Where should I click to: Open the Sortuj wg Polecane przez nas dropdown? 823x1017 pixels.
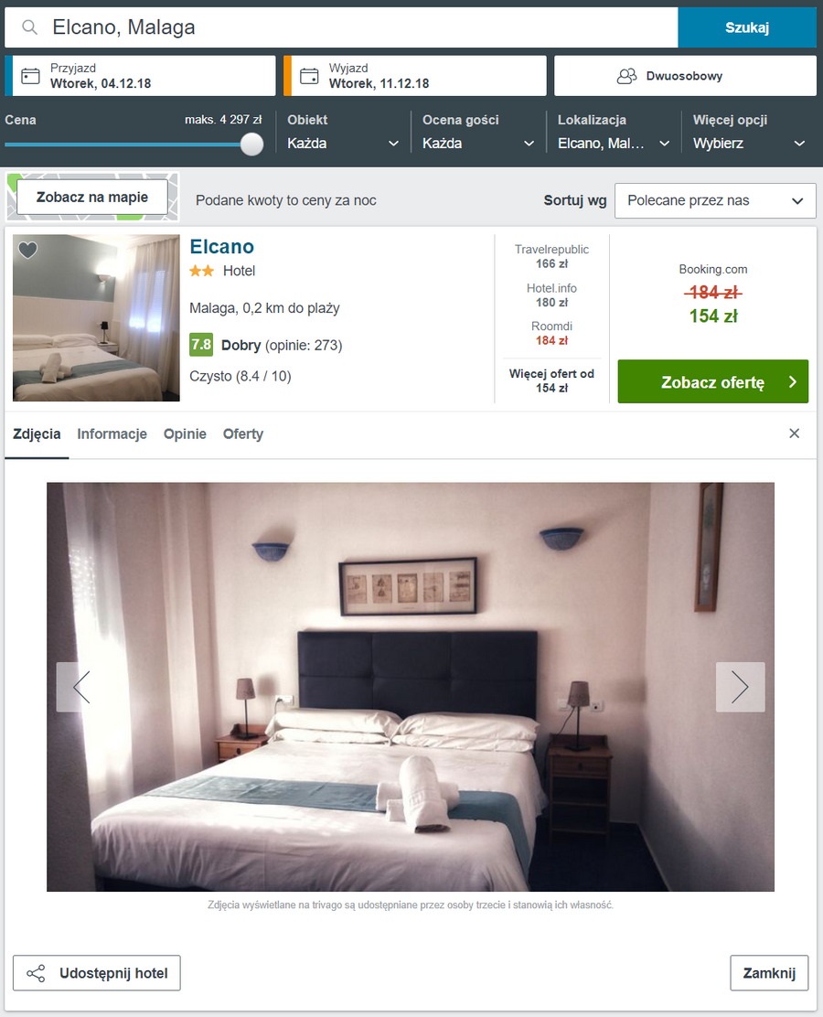pos(715,200)
